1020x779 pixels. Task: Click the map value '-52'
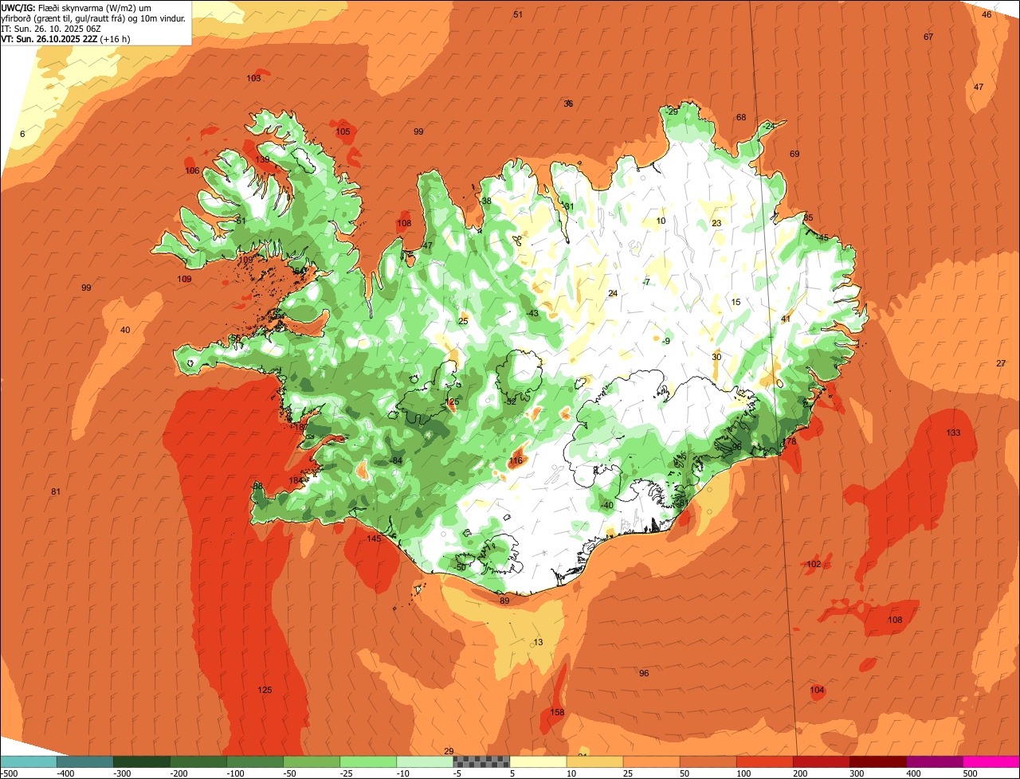(511, 401)
